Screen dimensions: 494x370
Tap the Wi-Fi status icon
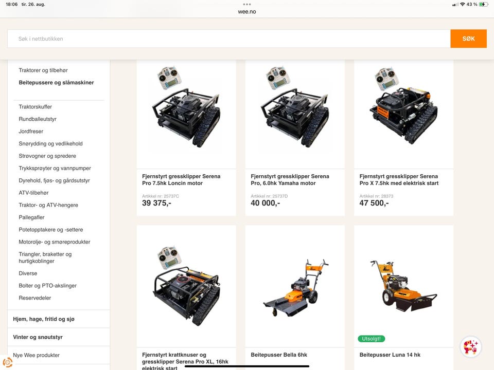[463, 5]
